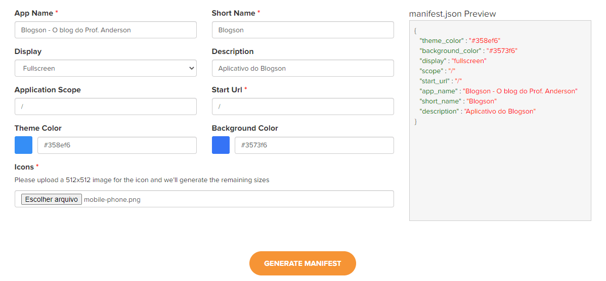This screenshot has width=606, height=281.
Task: Click the Short Name field containing Blogson
Action: 303,30
